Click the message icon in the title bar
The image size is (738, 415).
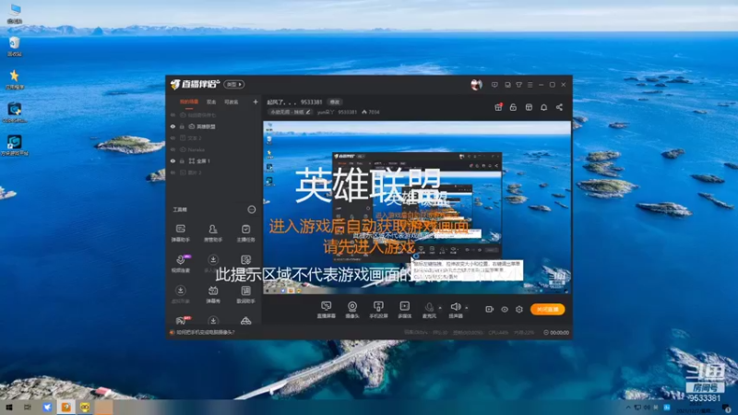click(x=494, y=85)
